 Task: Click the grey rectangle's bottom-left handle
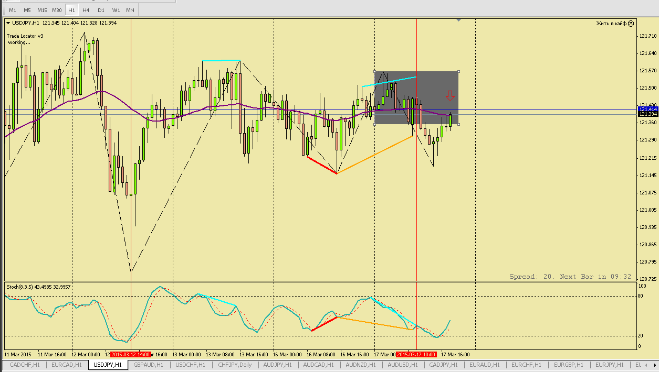374,124
